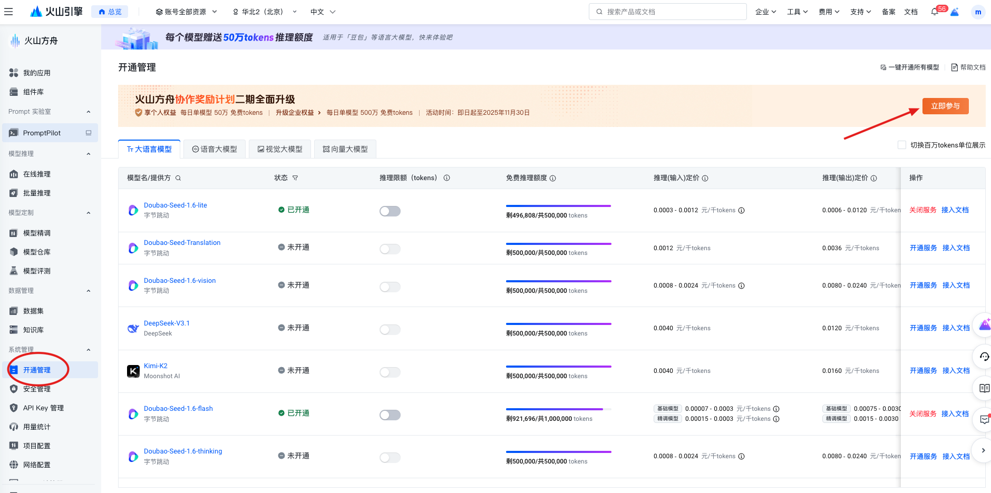Open PromptPilot in the sidebar
The image size is (991, 493).
[x=50, y=133]
